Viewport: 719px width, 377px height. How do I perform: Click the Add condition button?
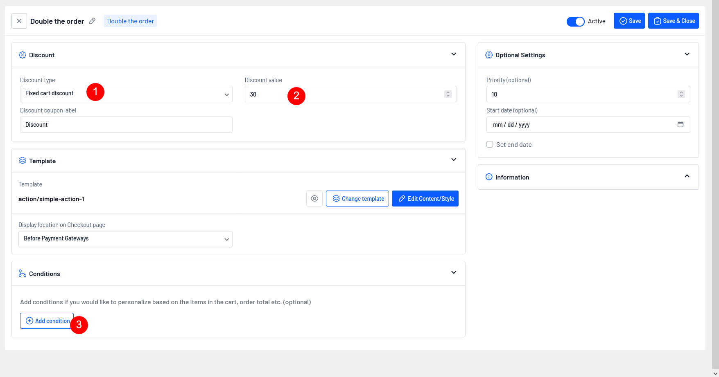[x=47, y=321]
